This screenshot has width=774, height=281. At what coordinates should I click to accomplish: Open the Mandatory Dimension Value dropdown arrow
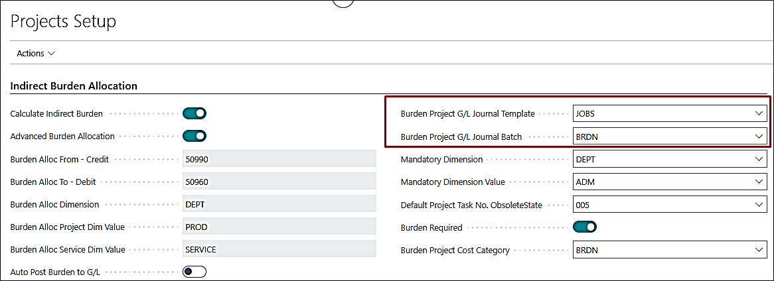(x=759, y=182)
